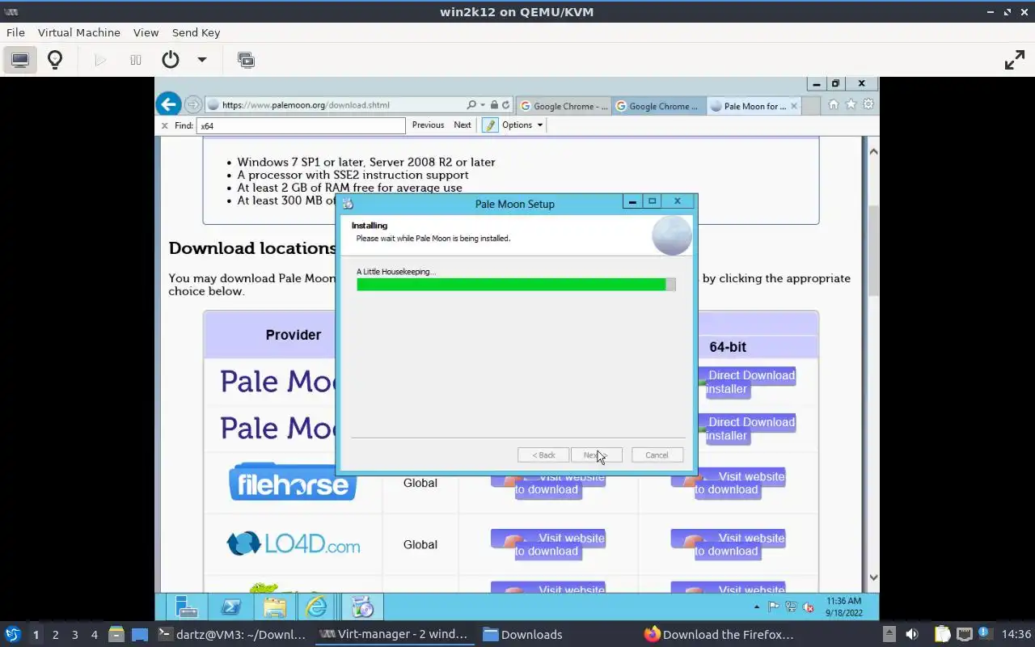Screen dimensions: 1035x647
Task: Expand the power options dropdown arrow
Action: tap(202, 60)
